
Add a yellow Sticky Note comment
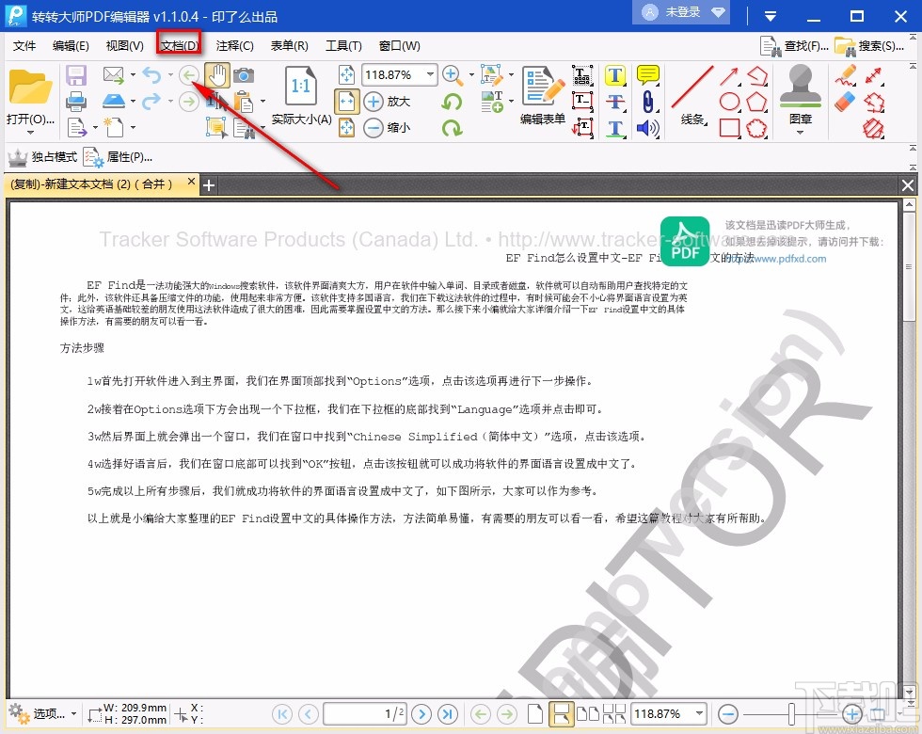(647, 75)
